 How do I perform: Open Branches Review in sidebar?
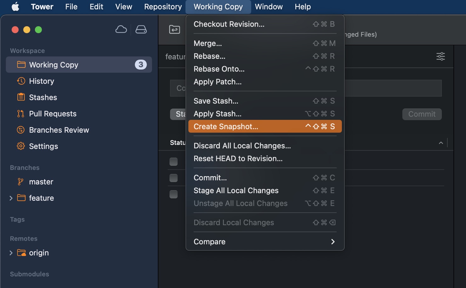(59, 130)
